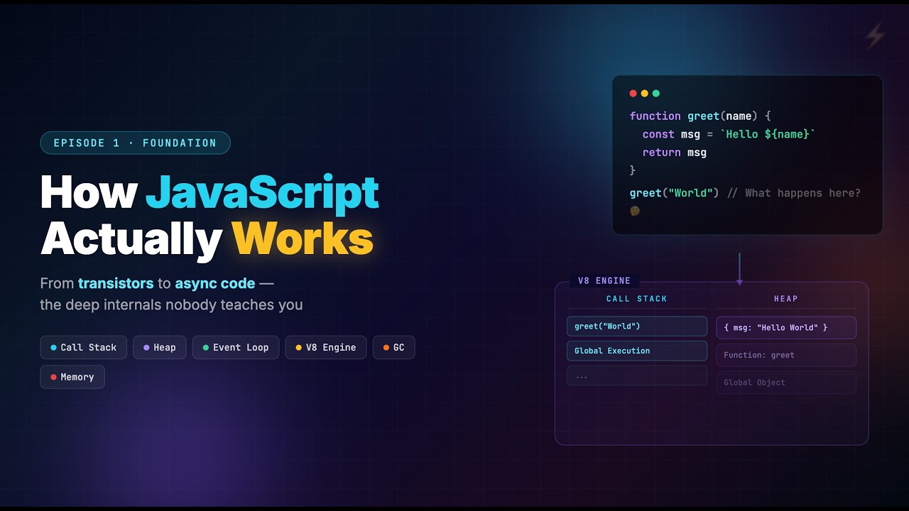Click the word JavaScript in the title
909x511 pixels.
[x=263, y=192]
